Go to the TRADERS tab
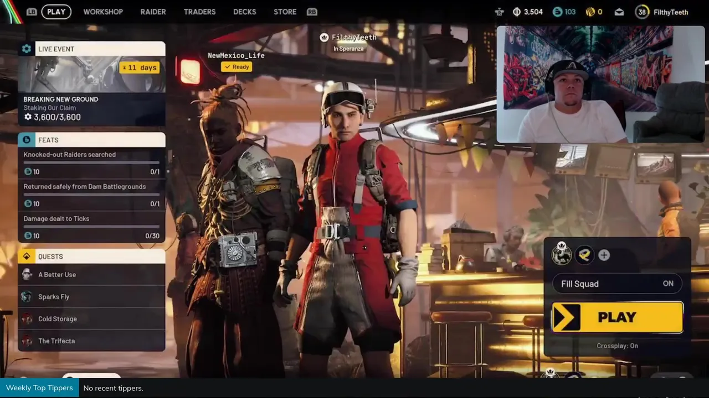Screen dimensions: 709x398 point(199,12)
